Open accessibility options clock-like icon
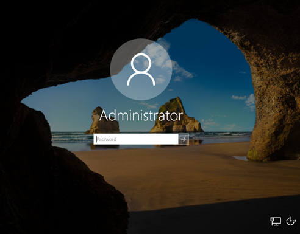 pyautogui.click(x=291, y=221)
